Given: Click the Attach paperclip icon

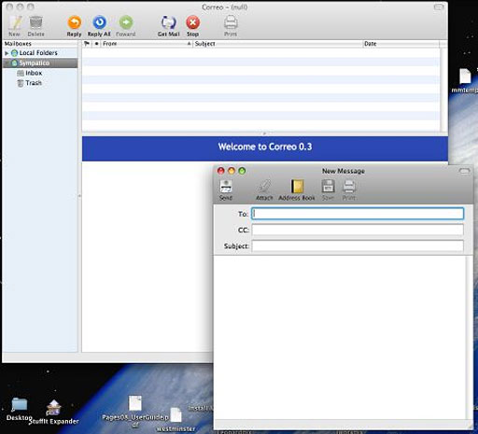Looking at the screenshot, I should pyautogui.click(x=264, y=187).
